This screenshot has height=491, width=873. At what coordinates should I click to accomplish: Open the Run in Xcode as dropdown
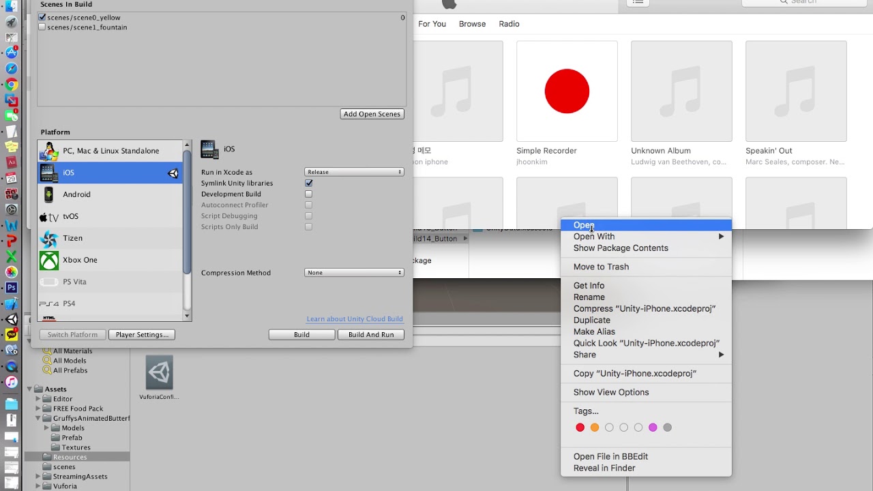pos(354,172)
